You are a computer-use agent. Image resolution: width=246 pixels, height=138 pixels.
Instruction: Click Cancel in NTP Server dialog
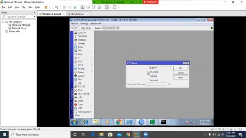(180, 73)
